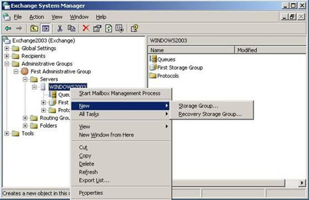Image resolution: width=309 pixels, height=200 pixels.
Task: Toggle the Show/Hide Console Tree icon
Action: pos(45,29)
